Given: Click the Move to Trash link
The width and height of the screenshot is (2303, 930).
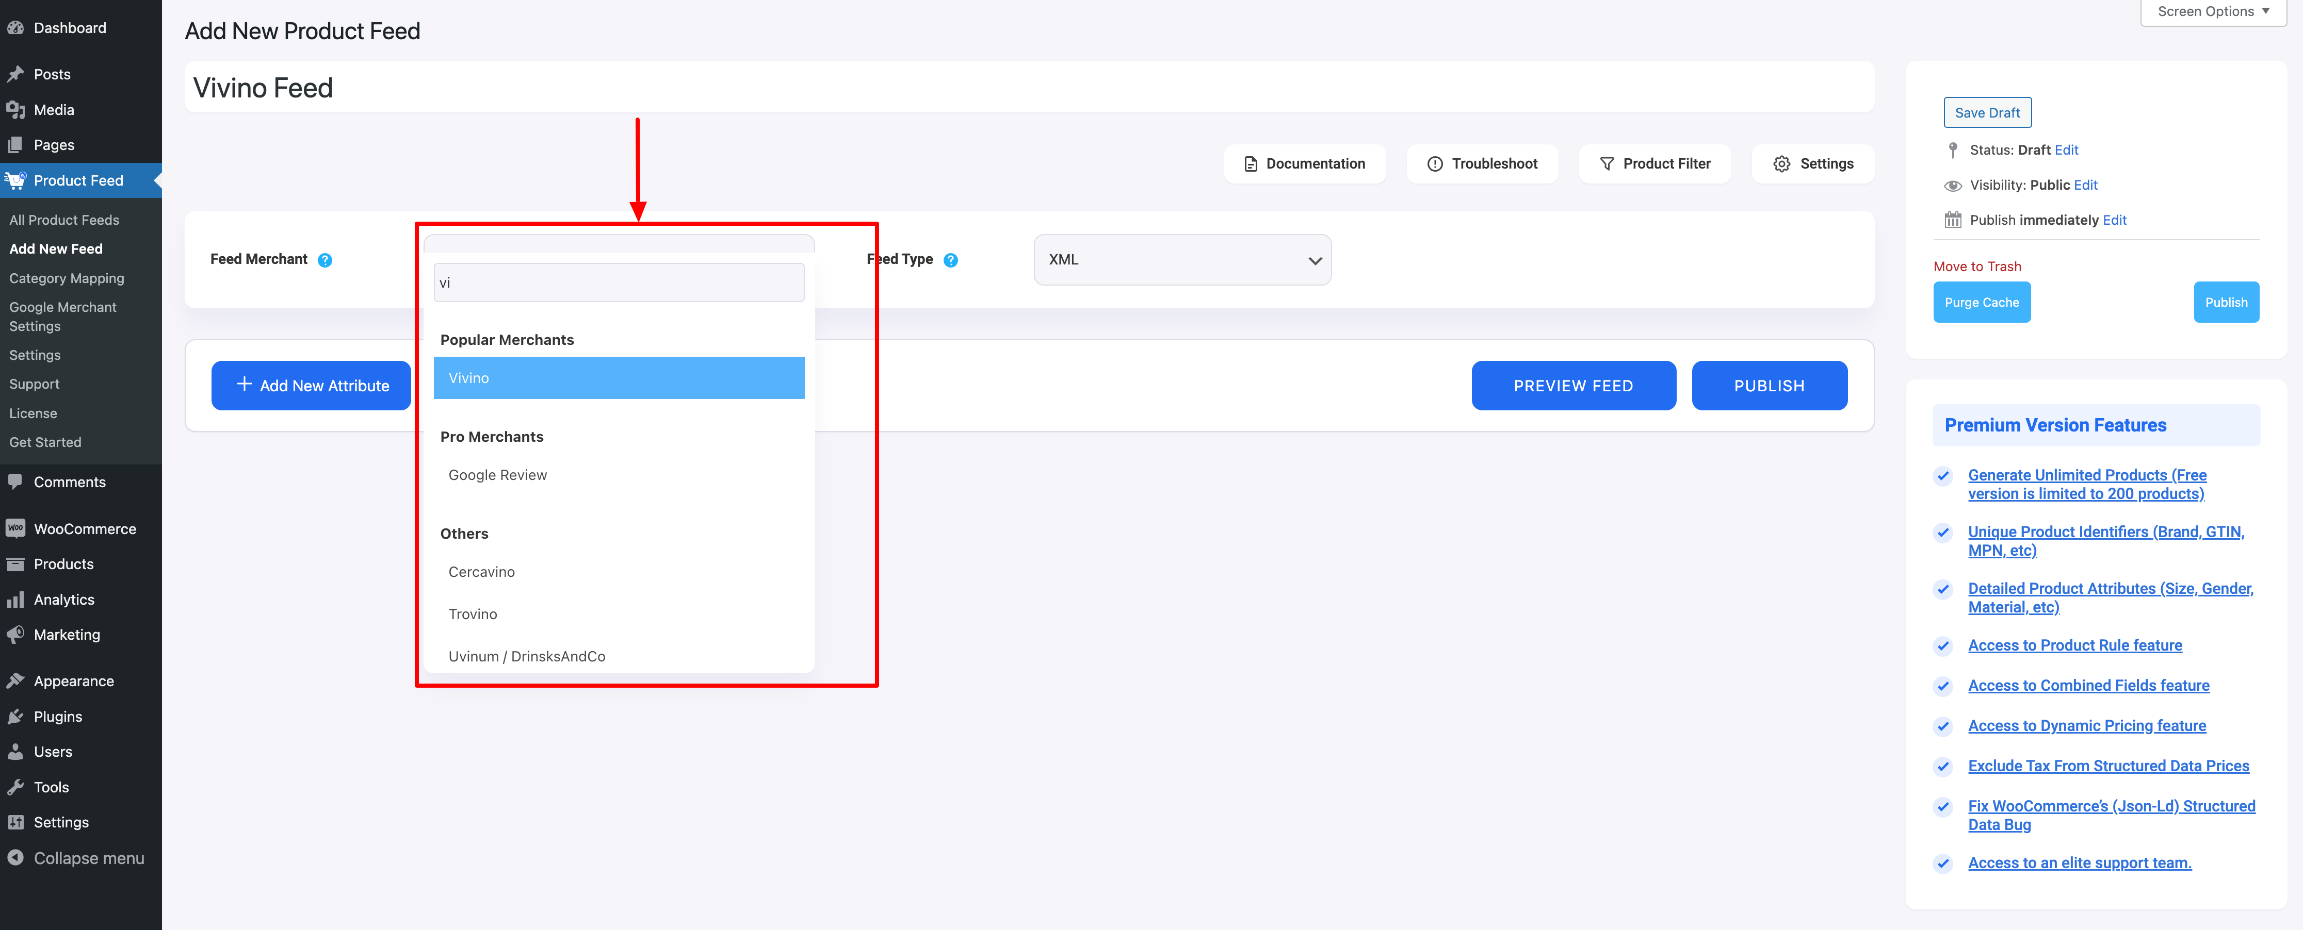Looking at the screenshot, I should pos(1976,267).
